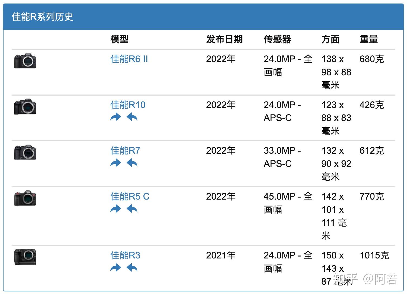Select the 132 x 90 x 92 毫米 cell

(x=336, y=164)
